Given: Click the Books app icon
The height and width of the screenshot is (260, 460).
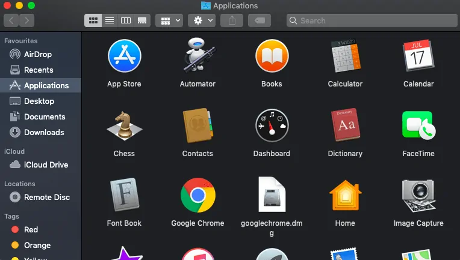Looking at the screenshot, I should [272, 56].
